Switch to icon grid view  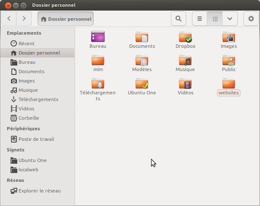pyautogui.click(x=215, y=19)
